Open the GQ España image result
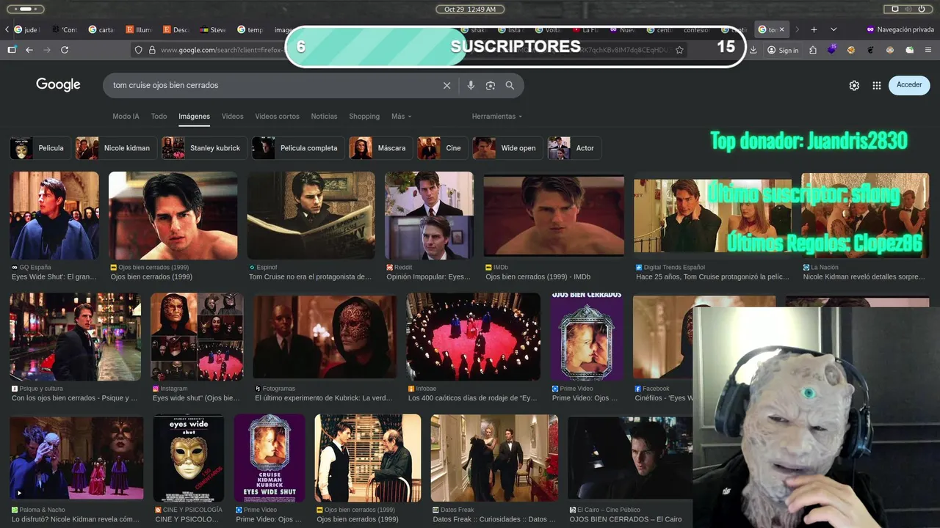This screenshot has height=528, width=940. (54, 216)
